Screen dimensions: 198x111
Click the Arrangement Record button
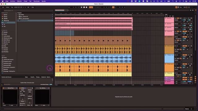[87, 7]
